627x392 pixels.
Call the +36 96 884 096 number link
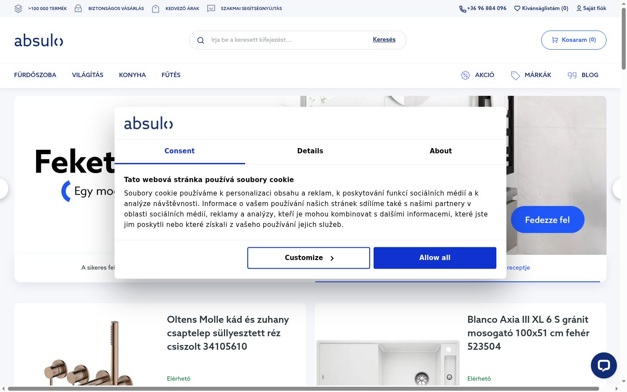click(x=483, y=8)
